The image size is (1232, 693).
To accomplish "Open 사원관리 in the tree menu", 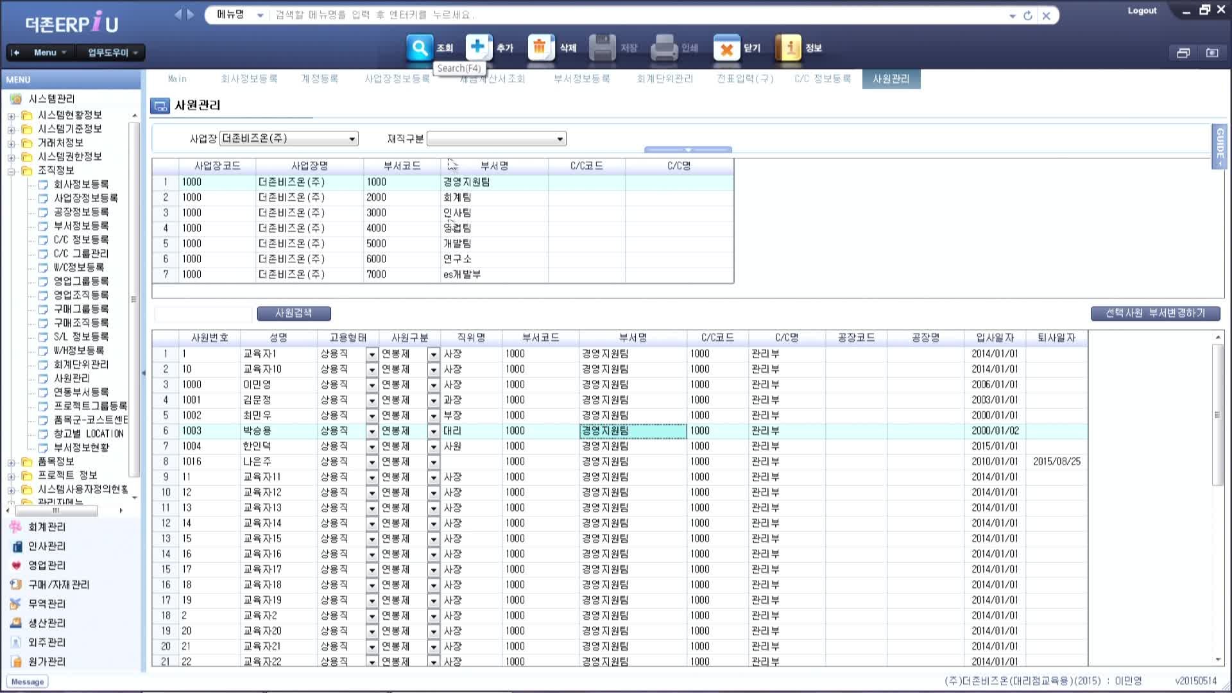I will 72,379.
